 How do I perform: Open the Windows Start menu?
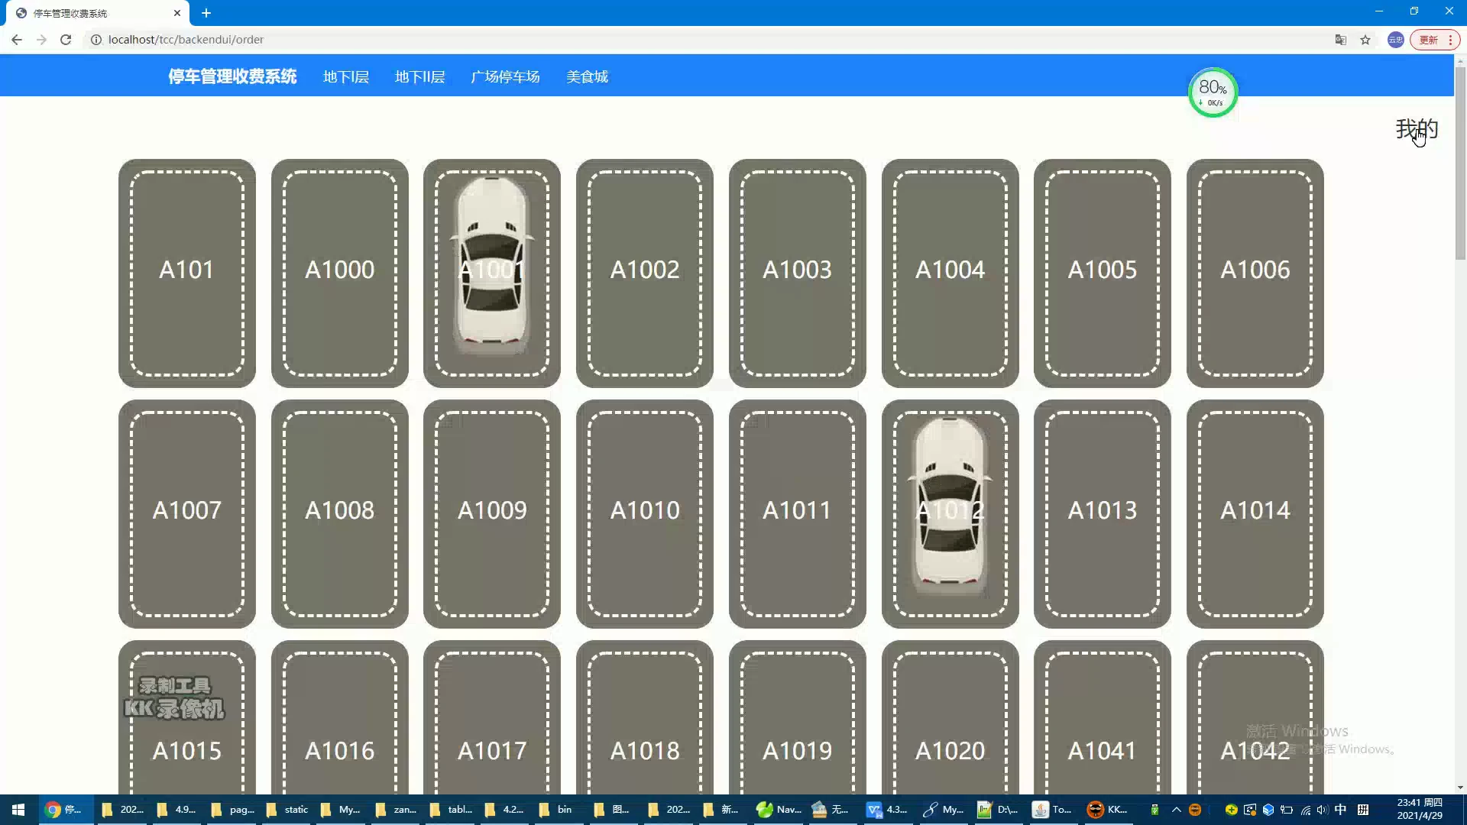click(18, 810)
